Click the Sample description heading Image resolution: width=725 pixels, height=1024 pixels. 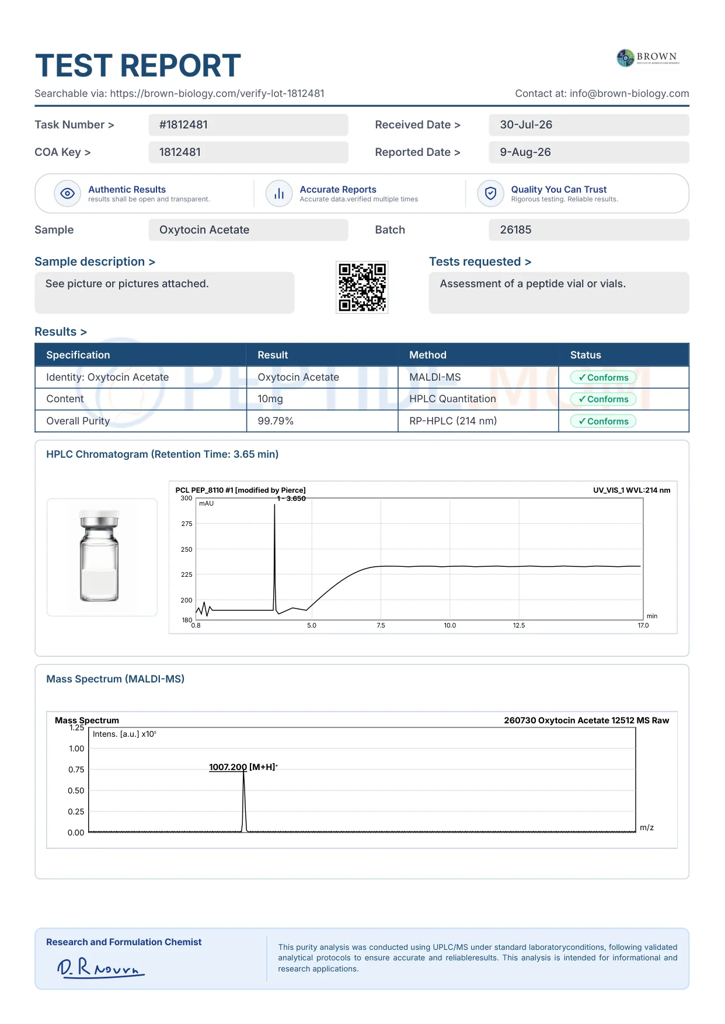click(x=95, y=262)
